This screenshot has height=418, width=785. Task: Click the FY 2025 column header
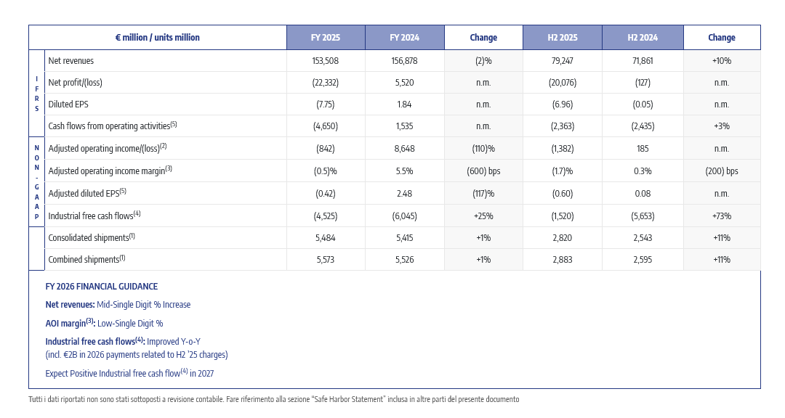pos(326,38)
